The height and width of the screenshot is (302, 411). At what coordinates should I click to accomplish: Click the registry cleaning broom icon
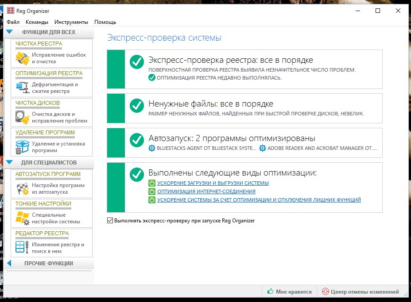pyautogui.click(x=22, y=58)
